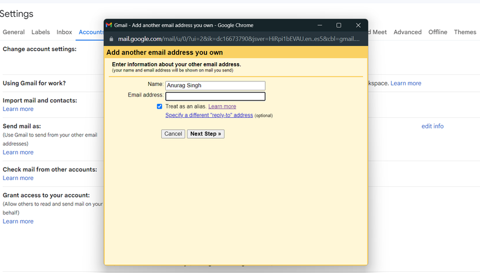The width and height of the screenshot is (480, 273).
Task: Maximize the Gmail popup window
Action: pyautogui.click(x=339, y=25)
